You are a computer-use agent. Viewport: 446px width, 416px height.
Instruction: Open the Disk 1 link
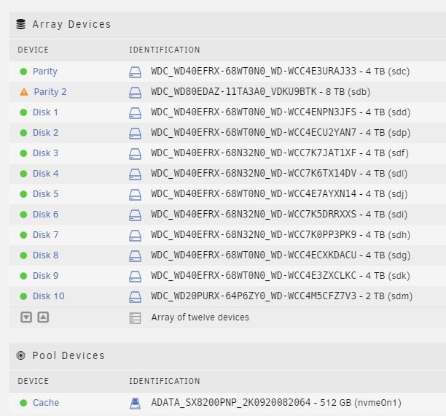(x=45, y=112)
